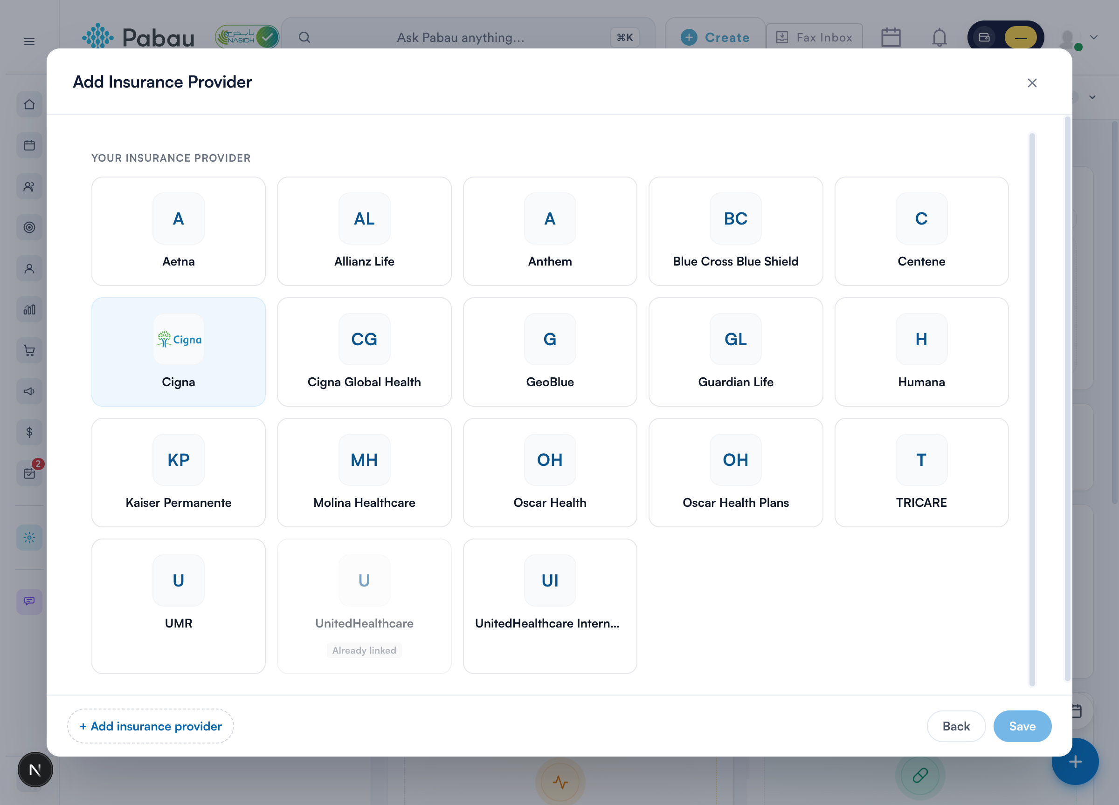
Task: Open the hamburger menu in header
Action: [29, 41]
